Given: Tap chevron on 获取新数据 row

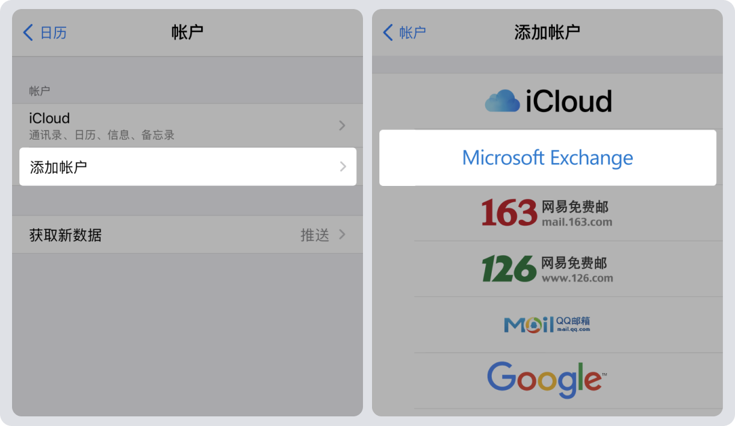Looking at the screenshot, I should tap(342, 234).
